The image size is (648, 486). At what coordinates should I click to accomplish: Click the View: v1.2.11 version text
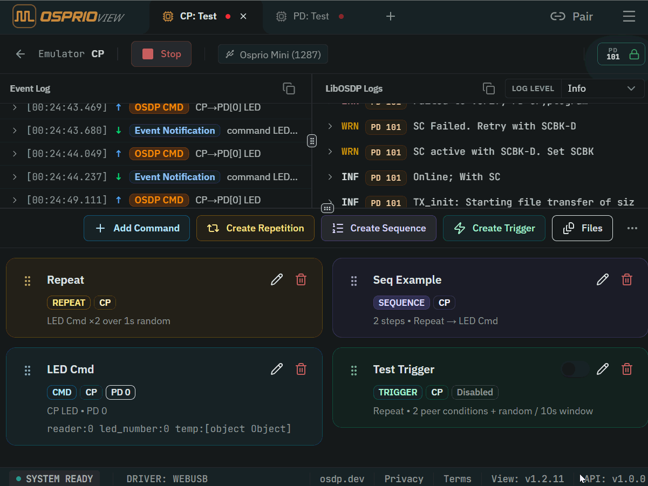click(x=527, y=478)
